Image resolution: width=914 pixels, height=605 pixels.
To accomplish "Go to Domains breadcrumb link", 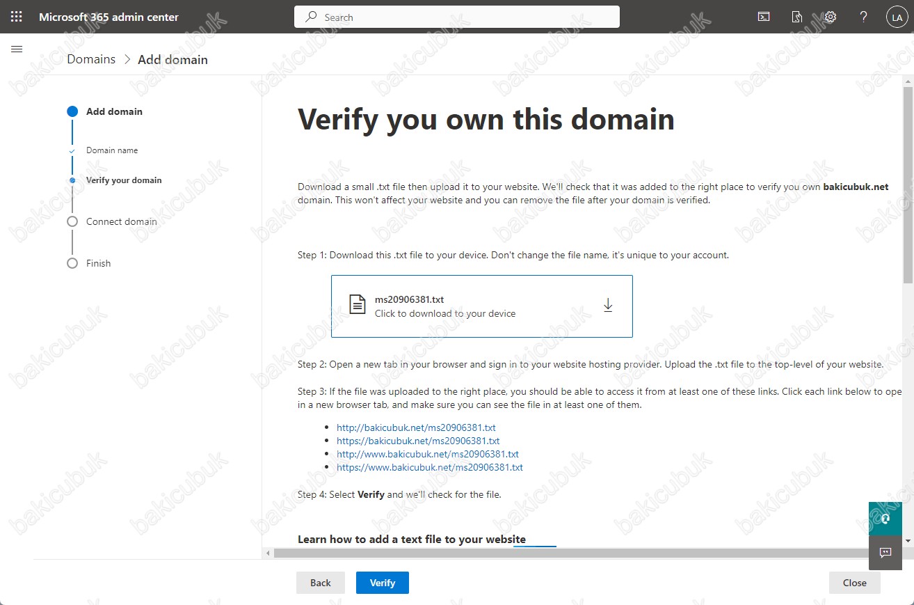I will (x=91, y=59).
